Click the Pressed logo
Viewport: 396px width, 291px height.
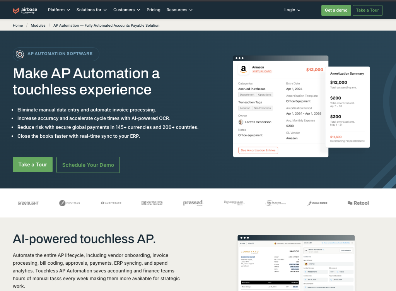coord(193,203)
